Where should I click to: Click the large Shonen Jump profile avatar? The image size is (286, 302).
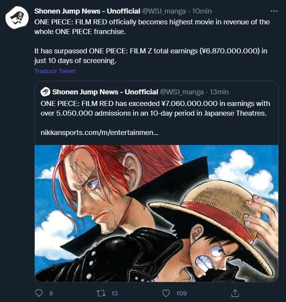click(17, 17)
